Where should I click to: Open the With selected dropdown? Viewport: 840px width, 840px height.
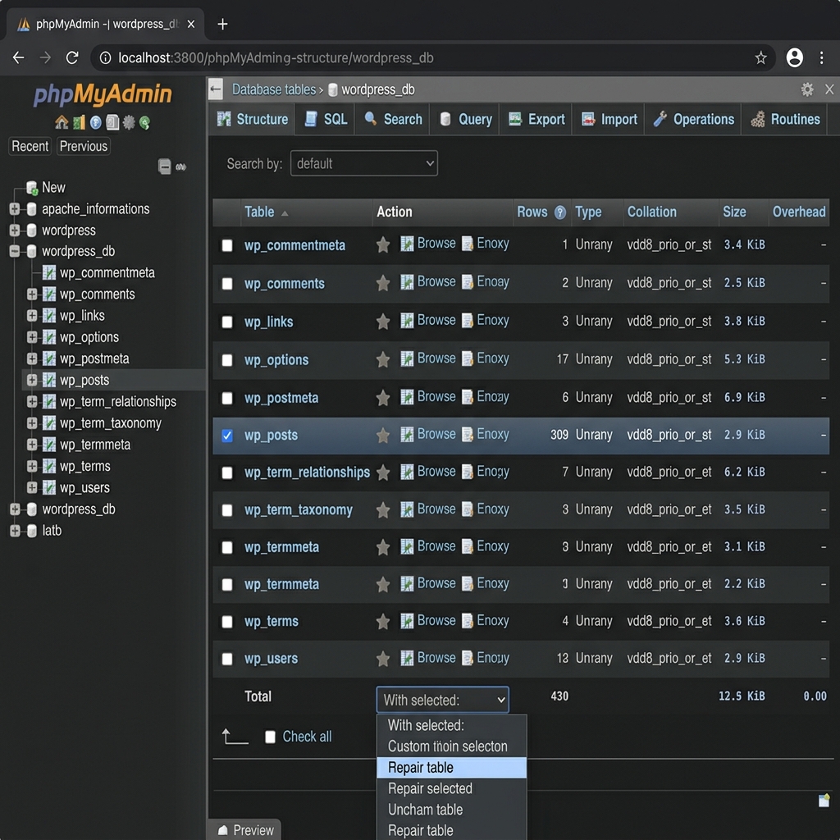click(442, 700)
